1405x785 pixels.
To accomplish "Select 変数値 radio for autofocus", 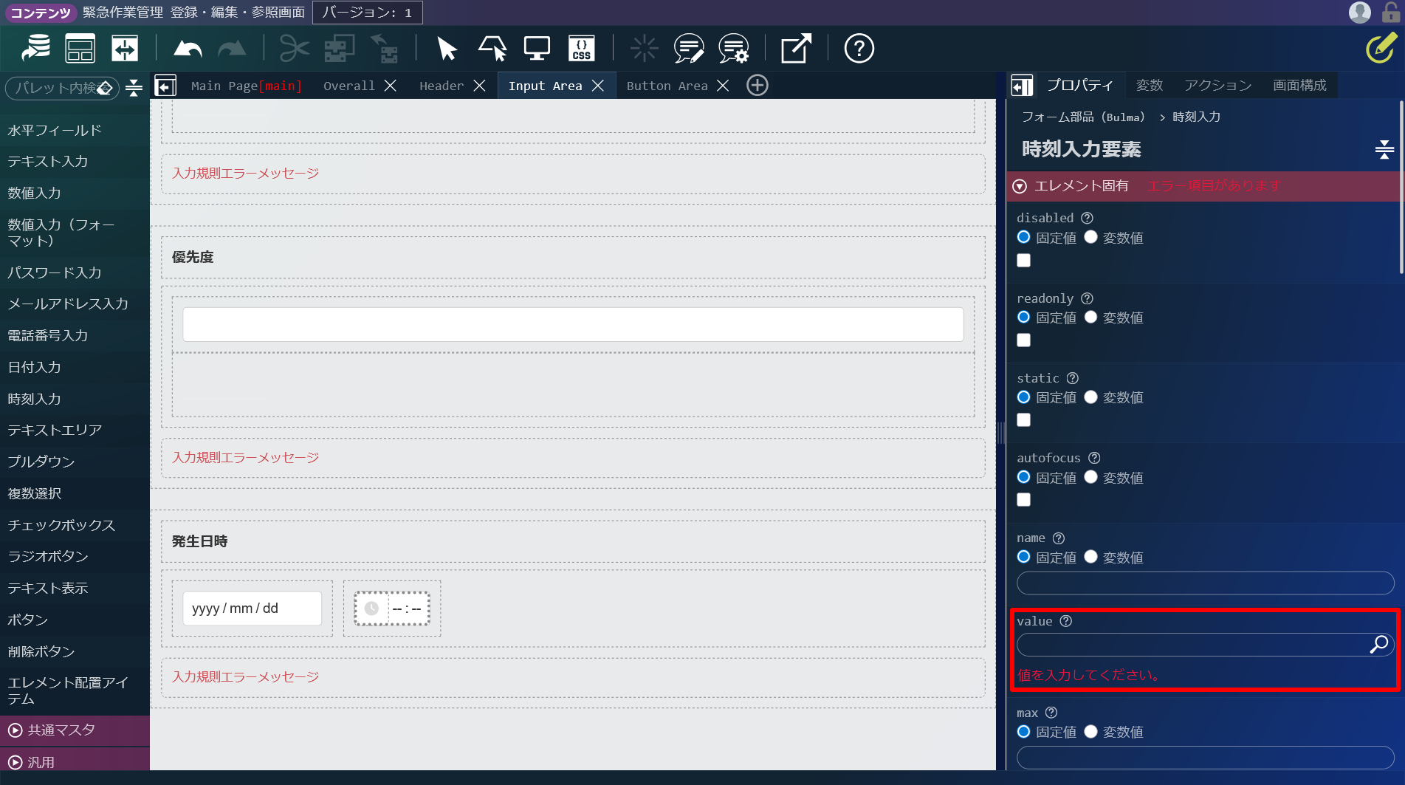I will click(1090, 478).
